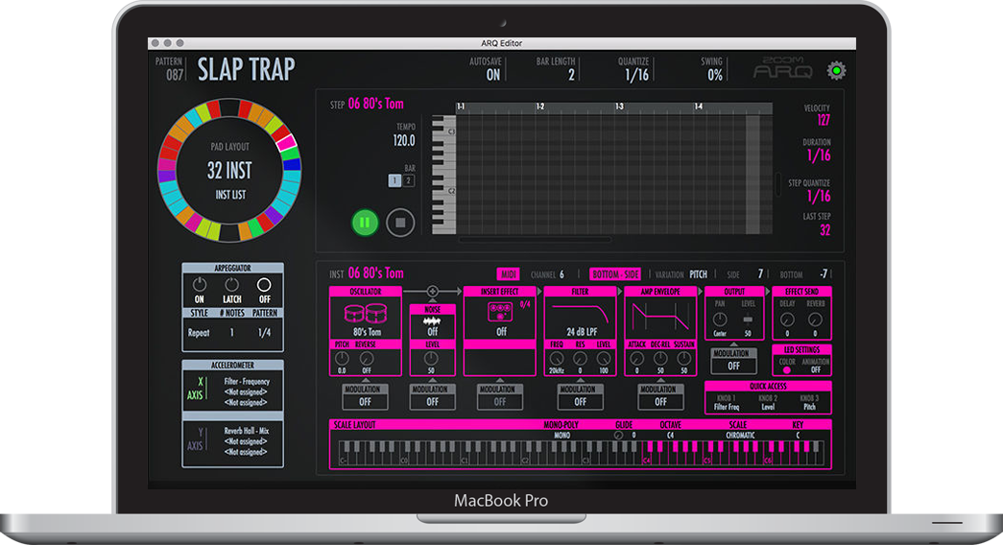Click the Effect Send Reverb knob
The width and height of the screenshot is (1003, 545).
pos(815,320)
